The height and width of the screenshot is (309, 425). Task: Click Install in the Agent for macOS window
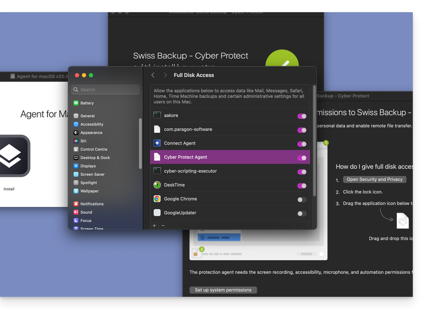(9, 189)
